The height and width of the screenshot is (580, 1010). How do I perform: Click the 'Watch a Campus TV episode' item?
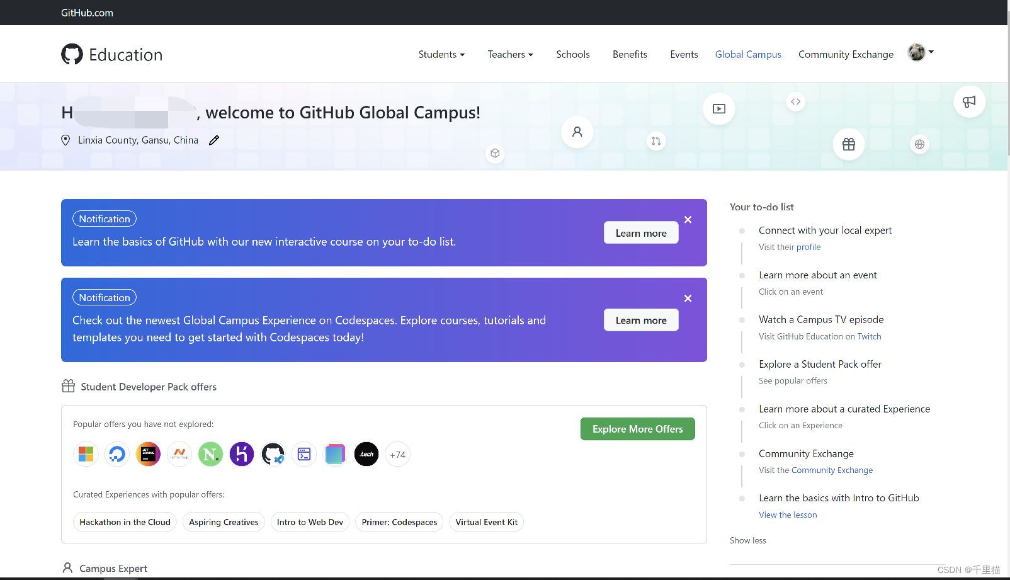coord(821,319)
